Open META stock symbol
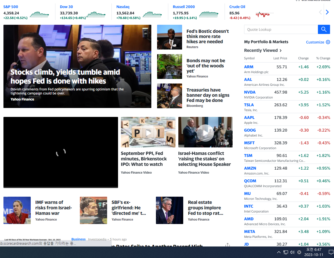Viewport: 334px width, 258px height. (x=250, y=232)
